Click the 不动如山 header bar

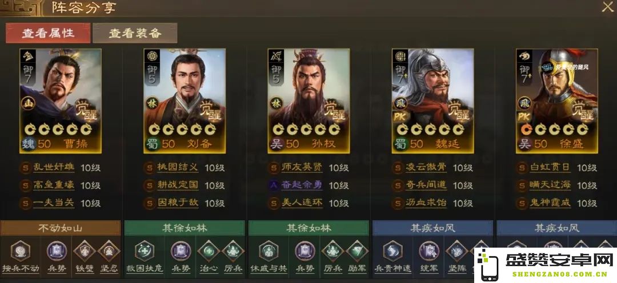pyautogui.click(x=60, y=228)
